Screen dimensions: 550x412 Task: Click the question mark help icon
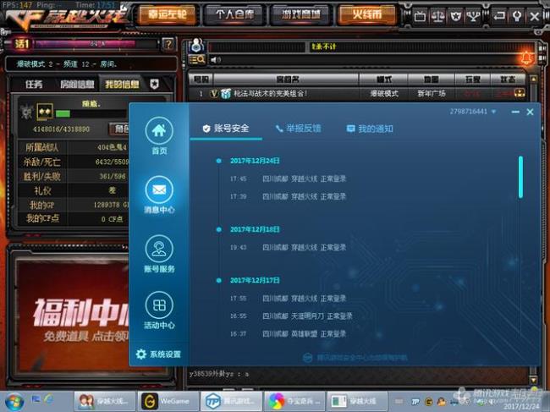(168, 44)
